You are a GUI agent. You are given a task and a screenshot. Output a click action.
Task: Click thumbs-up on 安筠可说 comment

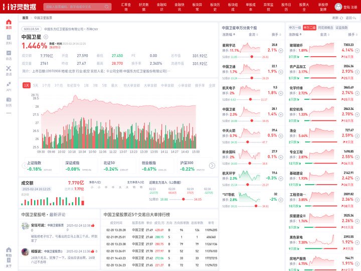(x=93, y=225)
